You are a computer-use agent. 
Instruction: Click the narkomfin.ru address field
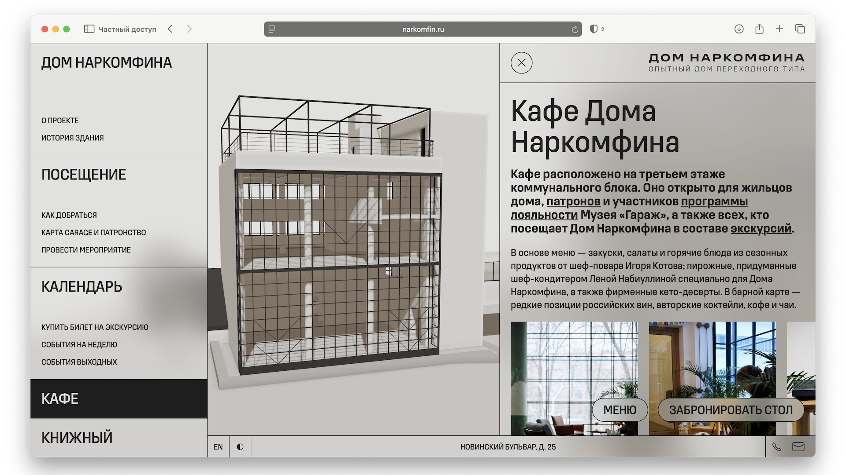click(423, 29)
